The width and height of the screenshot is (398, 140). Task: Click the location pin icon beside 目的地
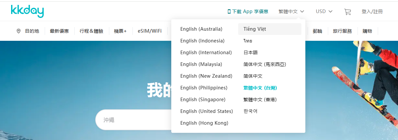[x=19, y=31]
